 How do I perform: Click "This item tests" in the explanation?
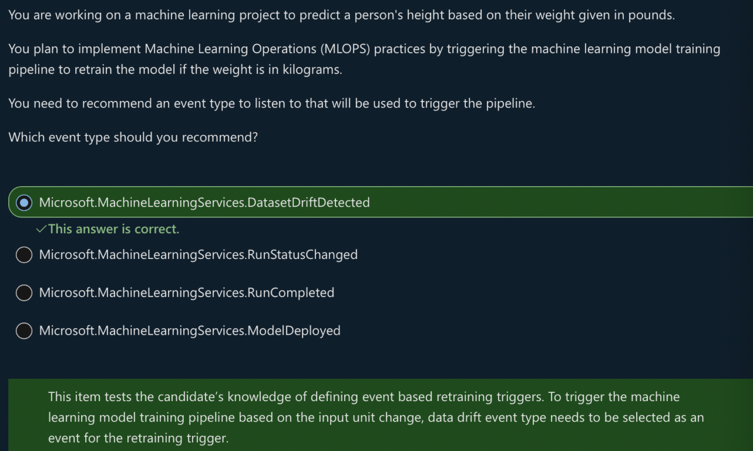coord(90,397)
